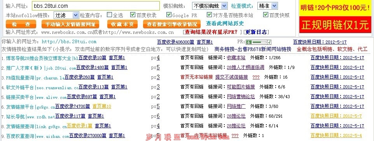Uncheck the 百度快照 checkbox
Screen dimensions: 374x141
(x=266, y=15)
